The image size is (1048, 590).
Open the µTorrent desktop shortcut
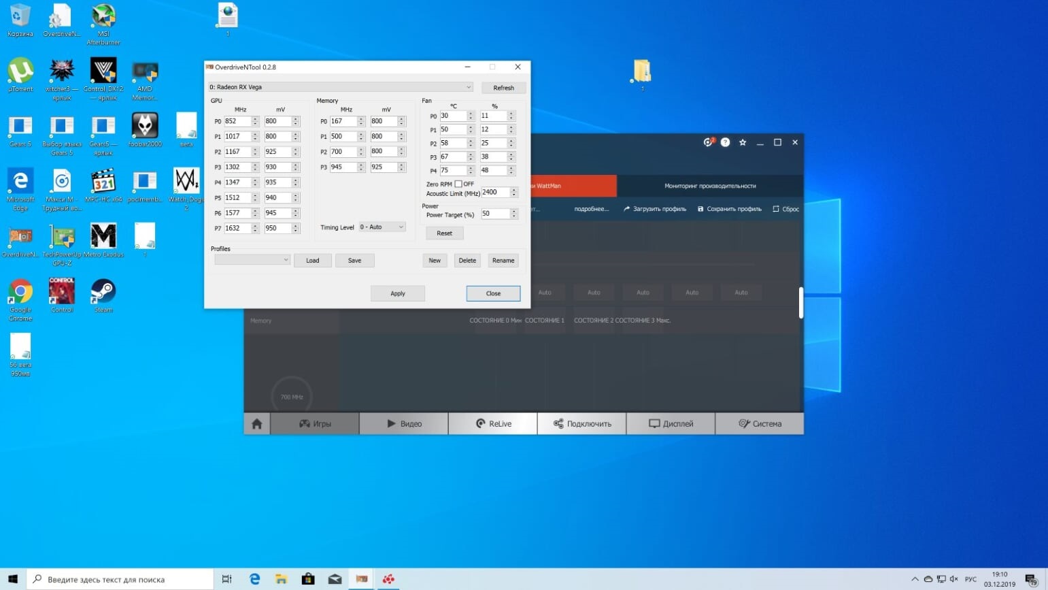coord(20,75)
